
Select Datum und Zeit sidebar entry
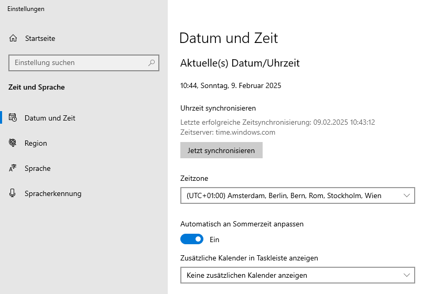click(50, 118)
